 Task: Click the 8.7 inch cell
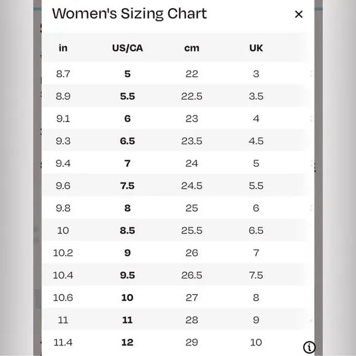63,74
